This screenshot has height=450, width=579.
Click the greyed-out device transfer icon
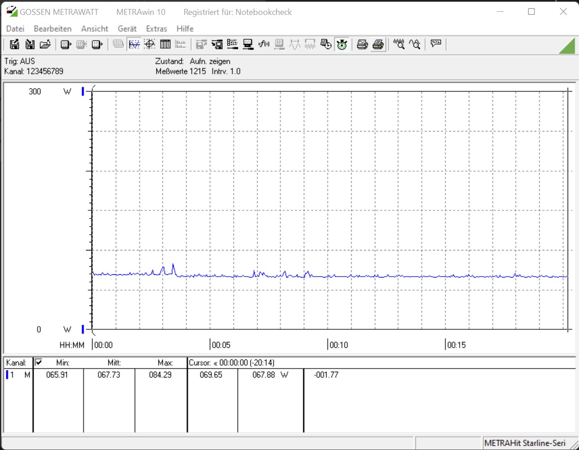[202, 44]
